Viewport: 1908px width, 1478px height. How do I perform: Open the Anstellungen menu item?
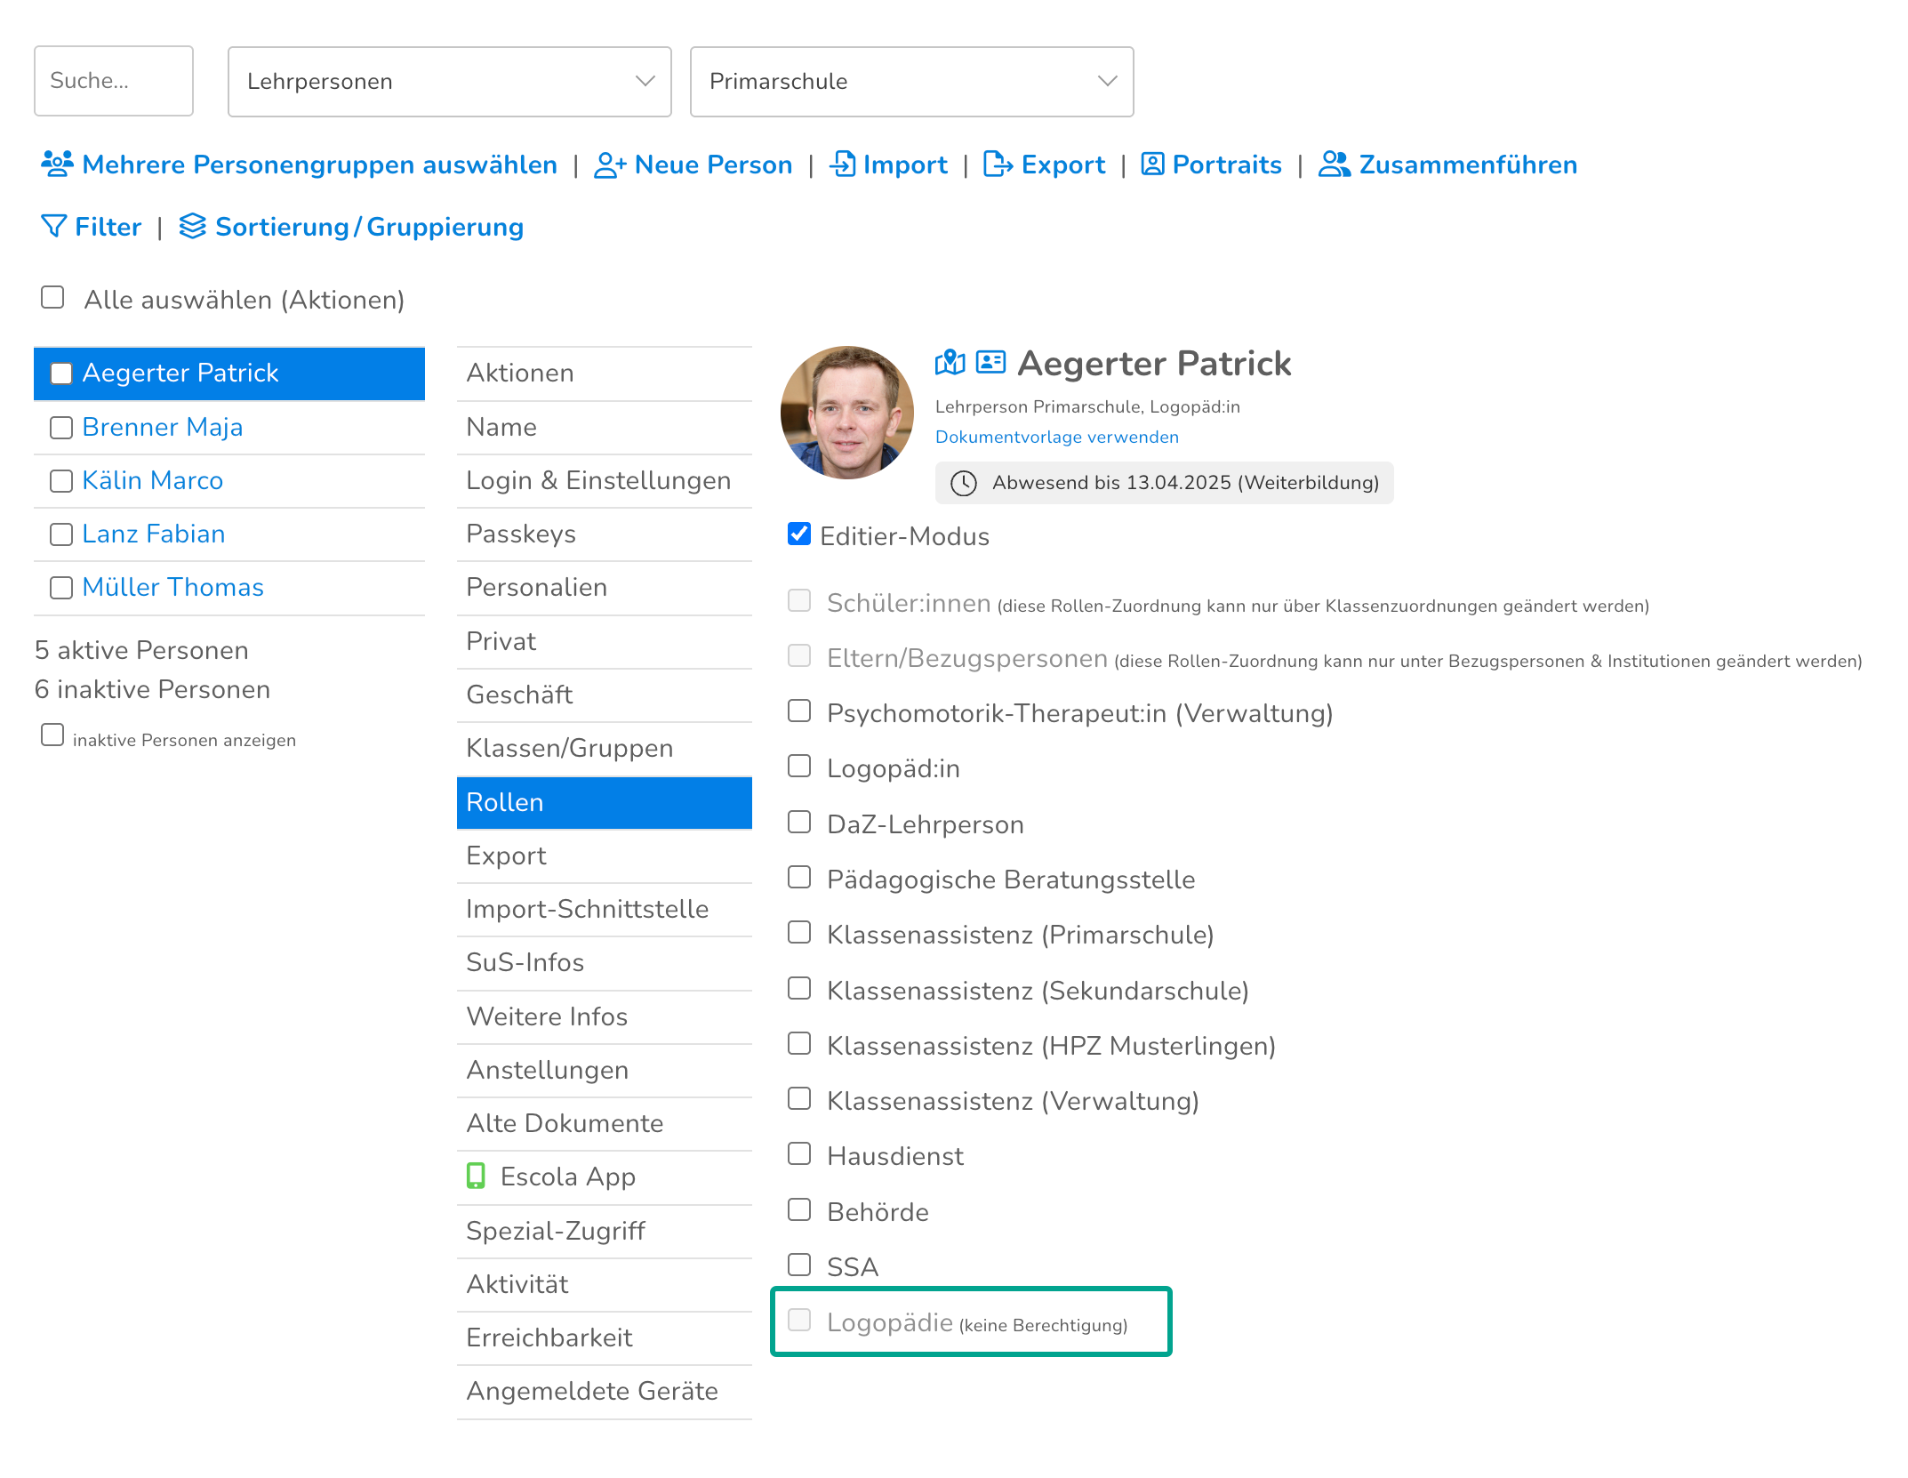(x=547, y=1070)
